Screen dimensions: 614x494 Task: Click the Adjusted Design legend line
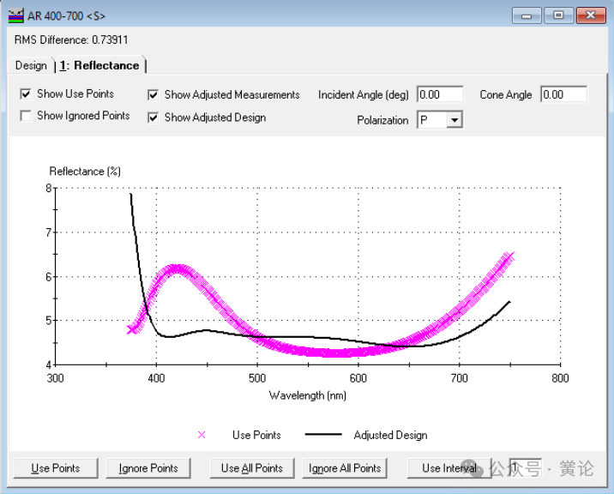323,435
